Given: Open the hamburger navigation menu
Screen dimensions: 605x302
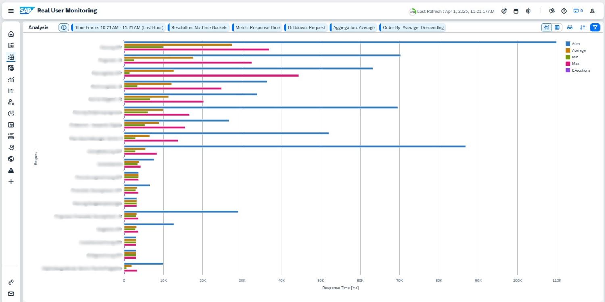Looking at the screenshot, I should (x=11, y=11).
